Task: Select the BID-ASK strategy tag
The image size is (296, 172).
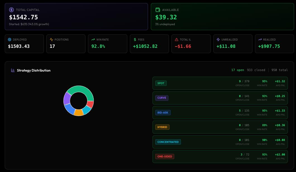Action: 163,113
